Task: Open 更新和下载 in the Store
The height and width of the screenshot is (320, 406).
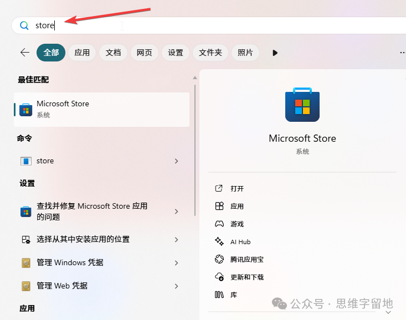Action: tap(246, 277)
